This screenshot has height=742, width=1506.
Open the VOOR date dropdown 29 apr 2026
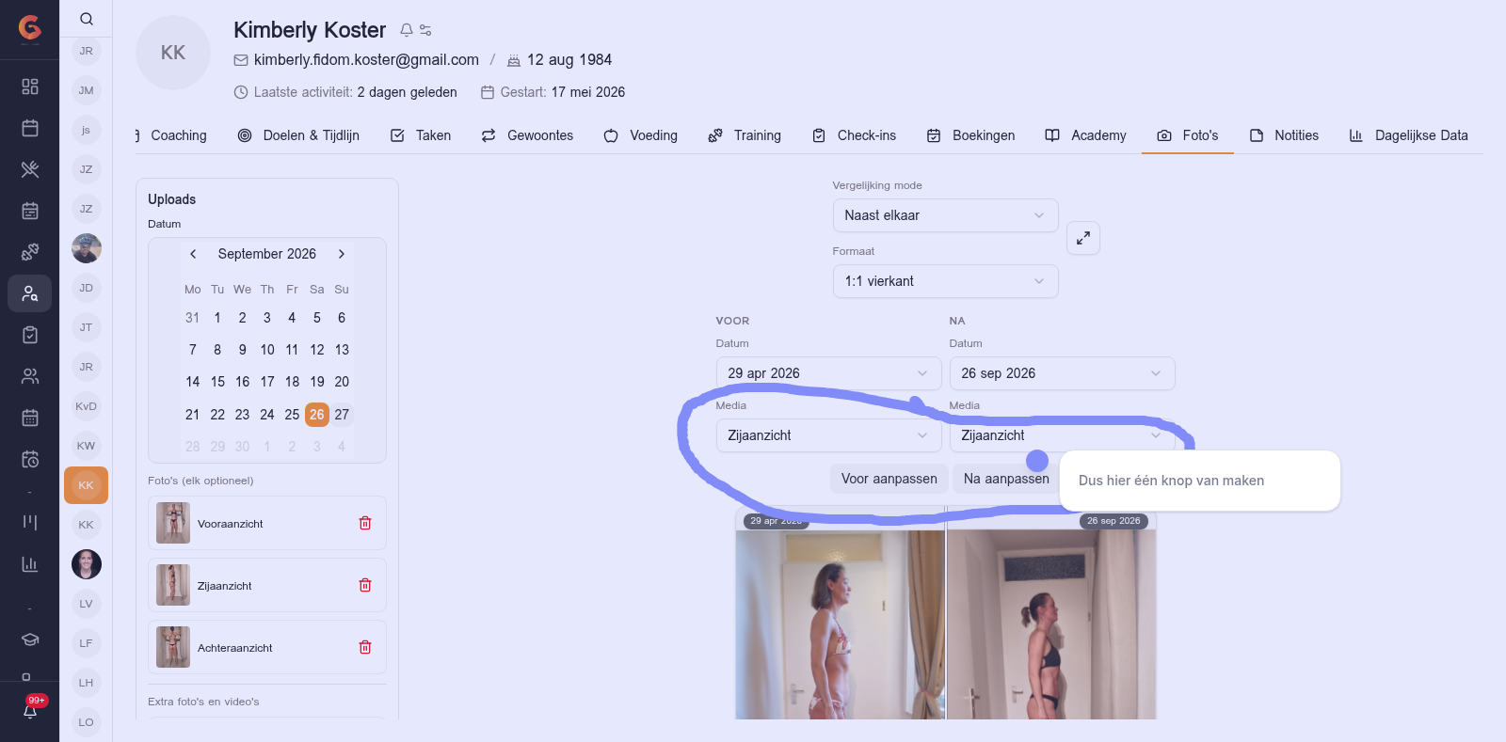pyautogui.click(x=828, y=373)
